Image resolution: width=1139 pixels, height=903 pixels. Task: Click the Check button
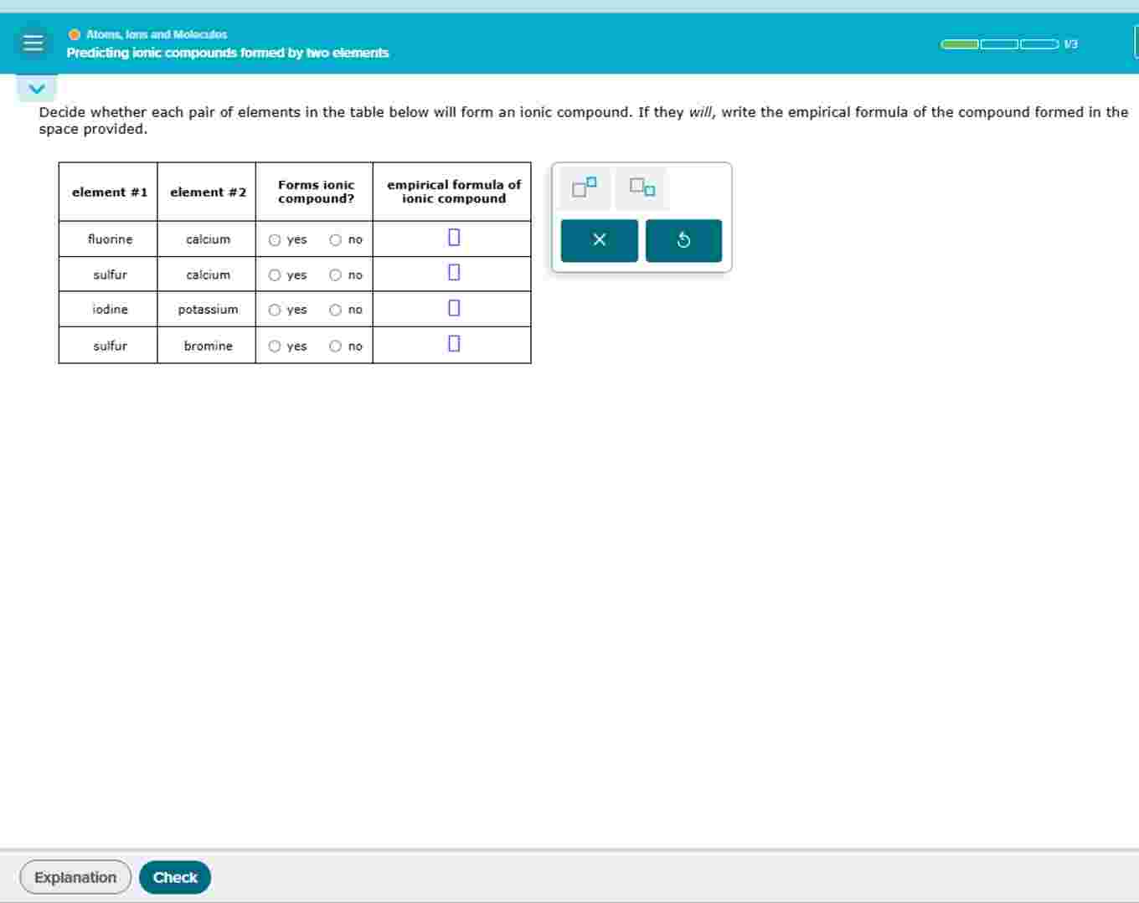click(x=174, y=877)
